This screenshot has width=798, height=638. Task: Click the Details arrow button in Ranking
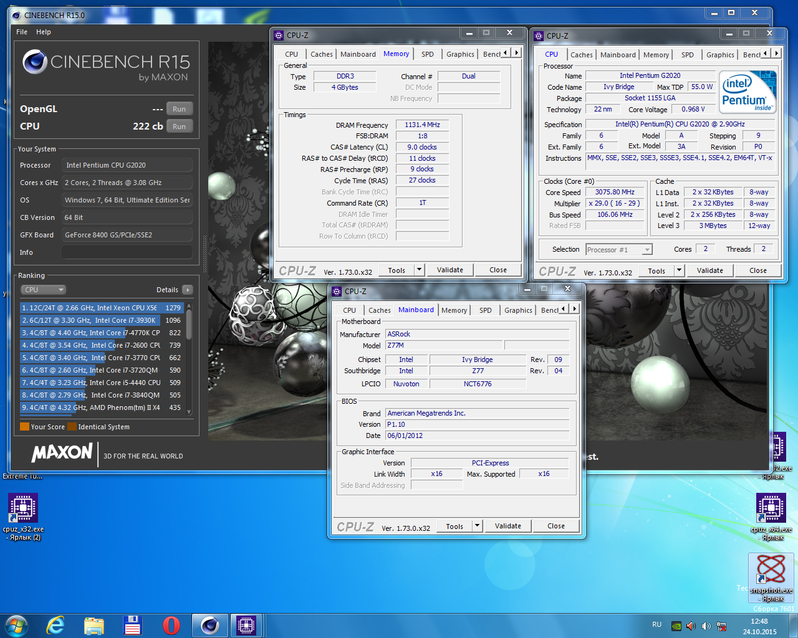pyautogui.click(x=188, y=290)
